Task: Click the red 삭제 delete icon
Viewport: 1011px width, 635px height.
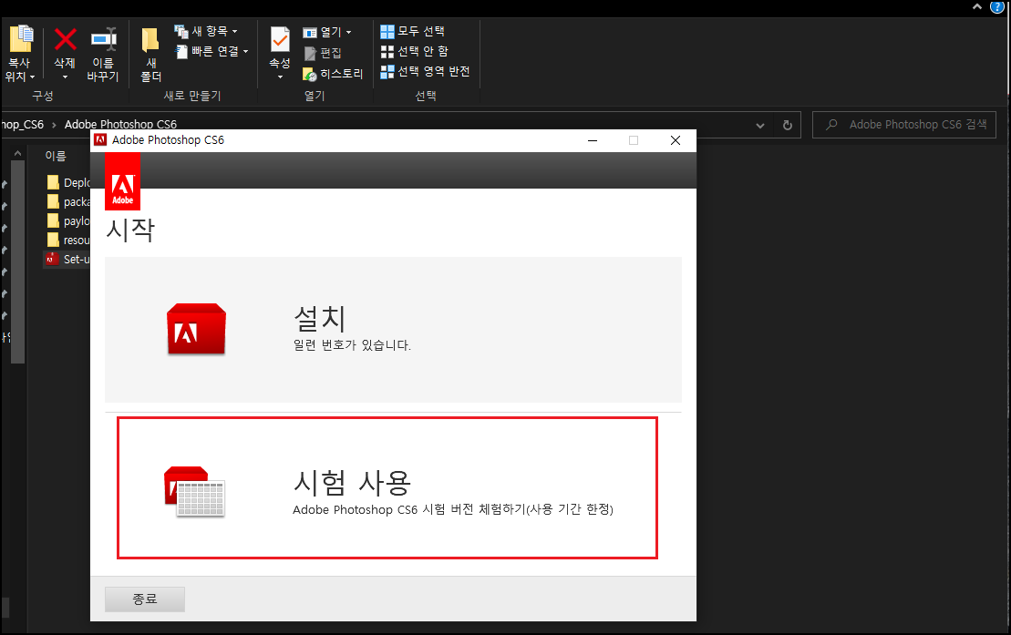Action: (65, 39)
